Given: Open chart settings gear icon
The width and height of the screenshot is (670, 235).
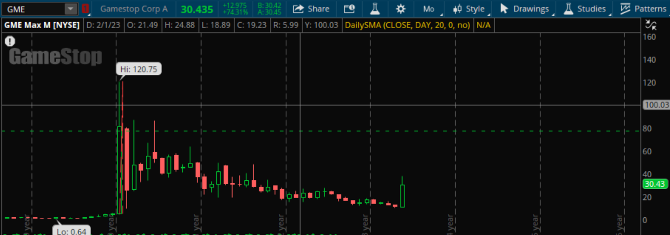Looking at the screenshot, I should pos(401,9).
